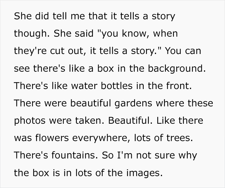The height and width of the screenshot is (188, 225).
Task: Click the word "gardens" in the text
Action: coord(133,104)
